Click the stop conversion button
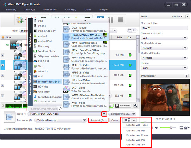 click(x=120, y=20)
